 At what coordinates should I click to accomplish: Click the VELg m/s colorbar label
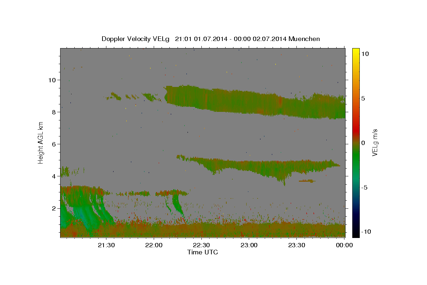coord(375,142)
